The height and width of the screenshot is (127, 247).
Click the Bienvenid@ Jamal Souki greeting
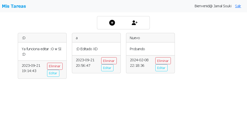point(213,6)
